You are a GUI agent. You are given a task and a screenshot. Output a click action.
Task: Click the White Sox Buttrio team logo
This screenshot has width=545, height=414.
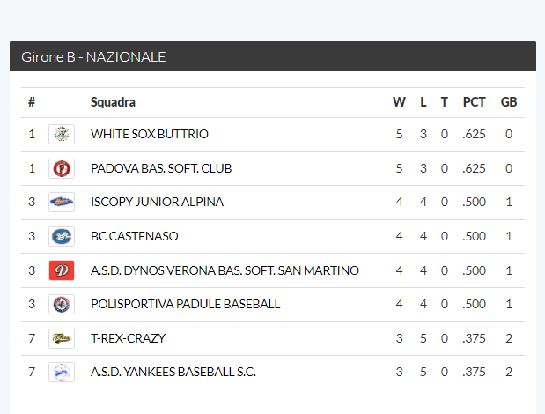(x=62, y=134)
